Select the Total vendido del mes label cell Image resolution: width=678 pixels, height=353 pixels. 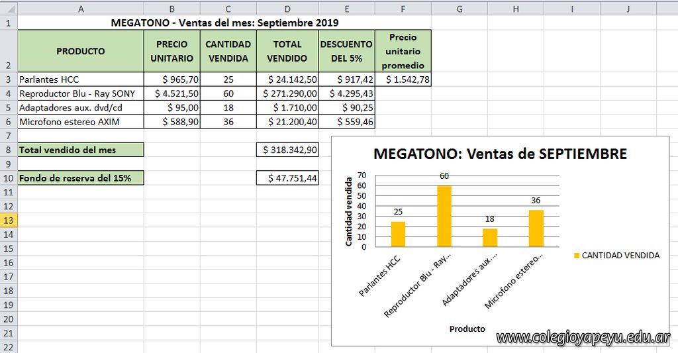80,150
